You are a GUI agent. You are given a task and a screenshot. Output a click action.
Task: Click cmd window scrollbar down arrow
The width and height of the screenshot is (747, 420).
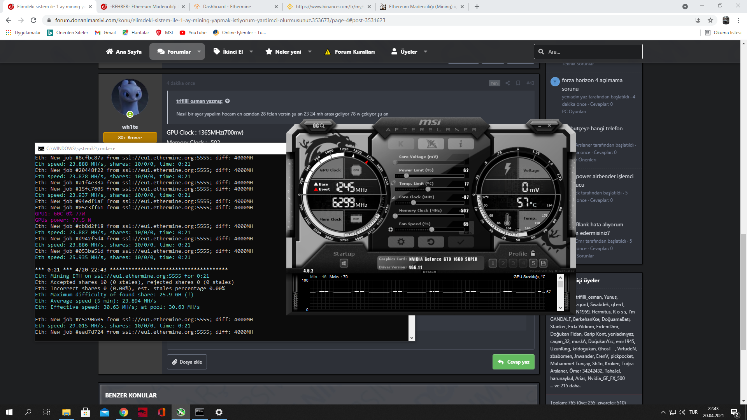412,338
